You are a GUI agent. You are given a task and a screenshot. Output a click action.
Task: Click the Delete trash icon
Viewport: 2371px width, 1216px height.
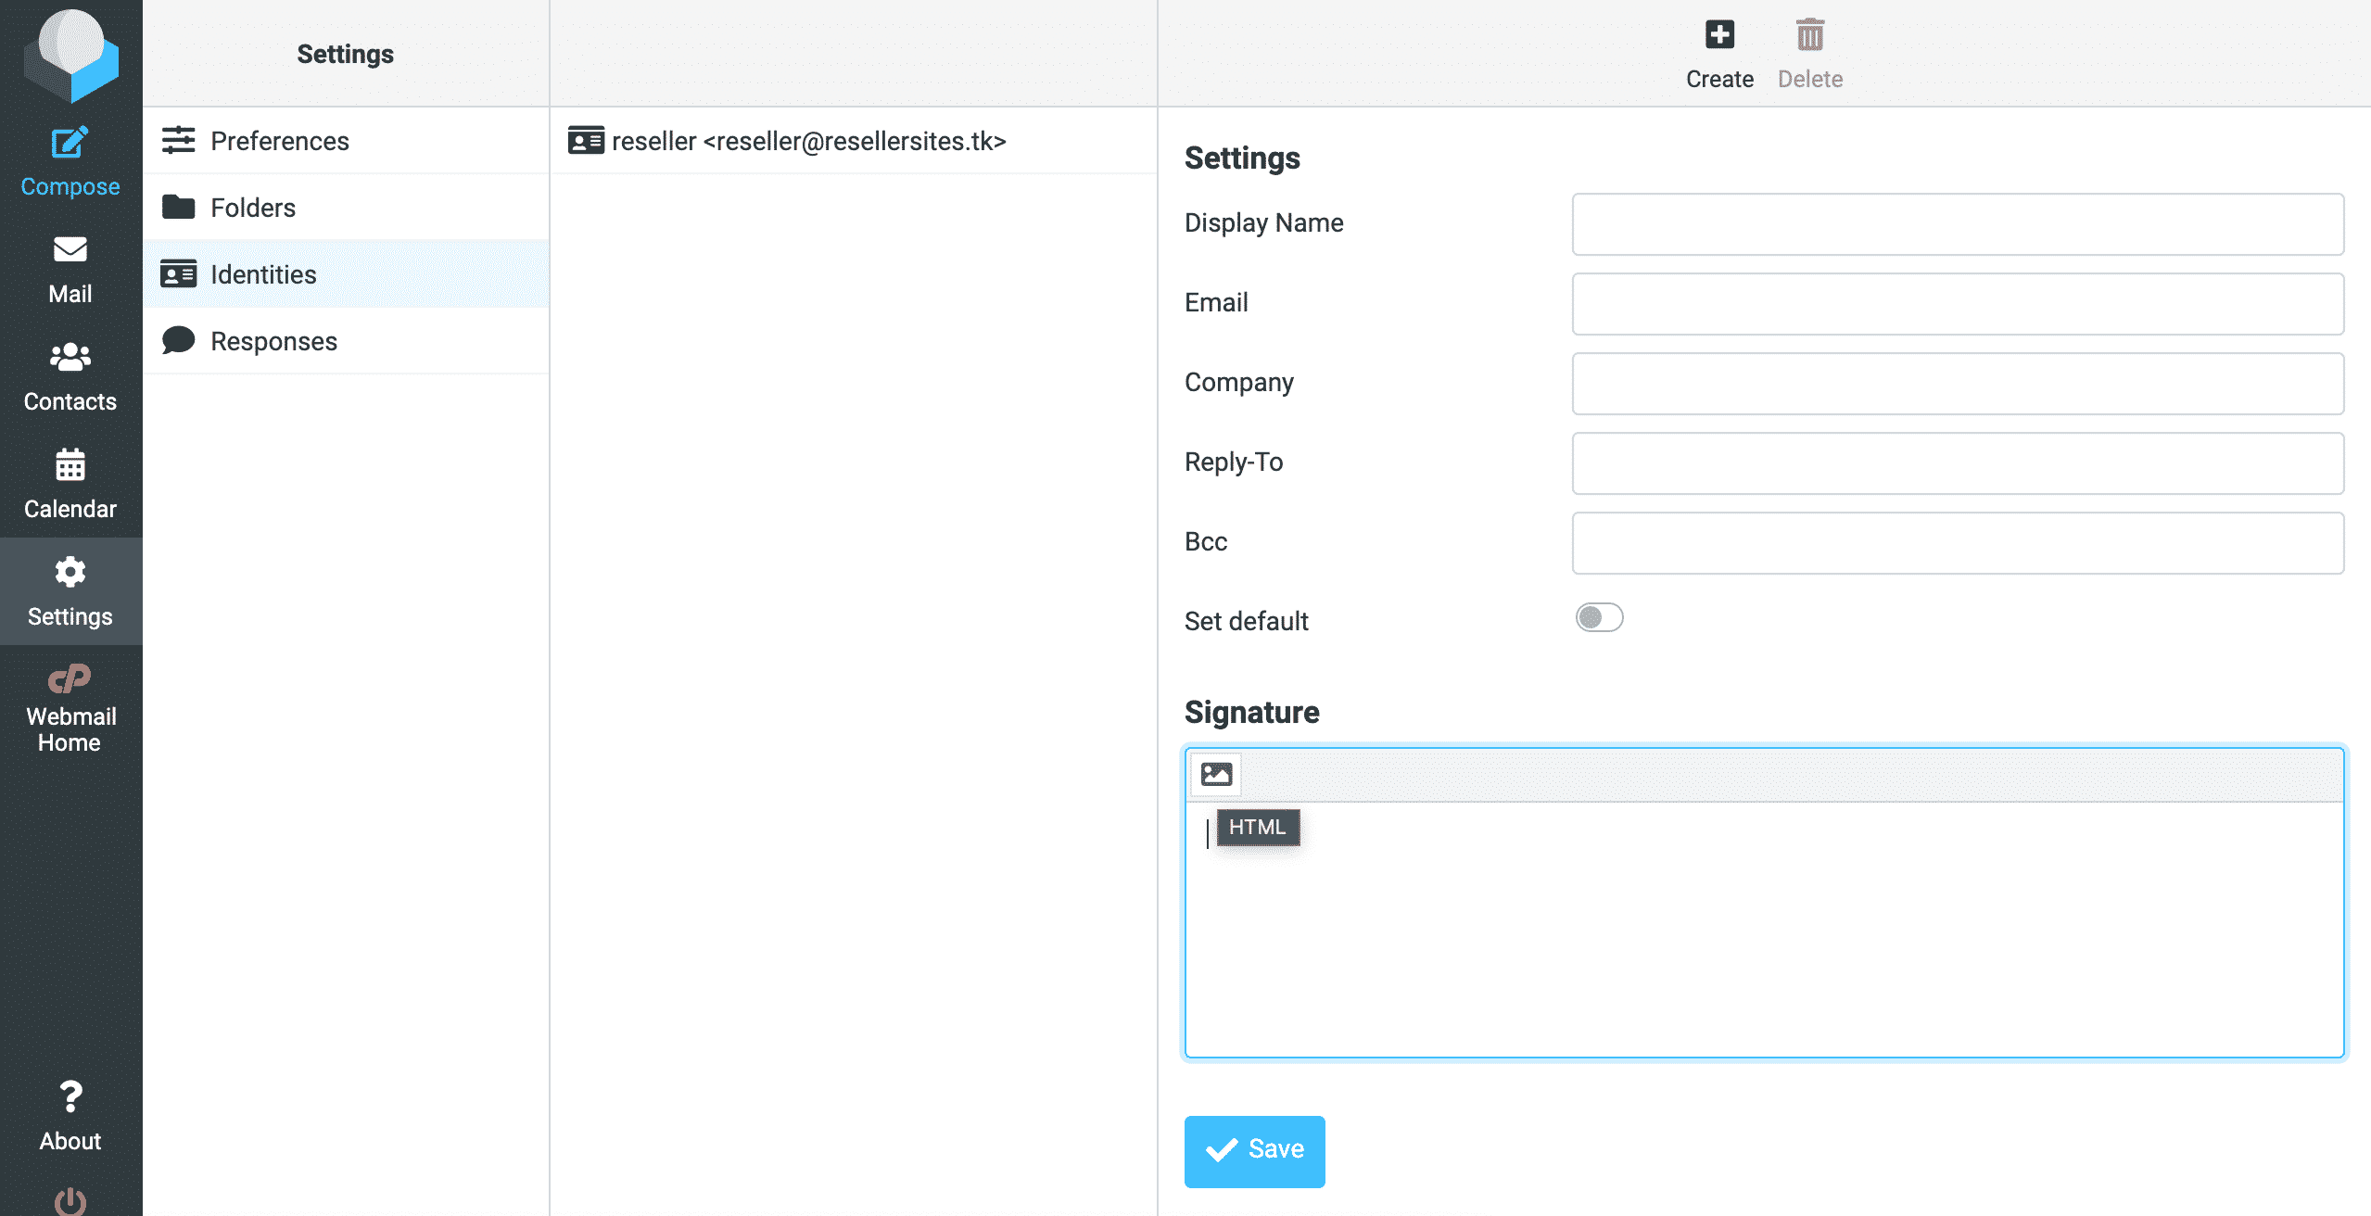coord(1810,35)
